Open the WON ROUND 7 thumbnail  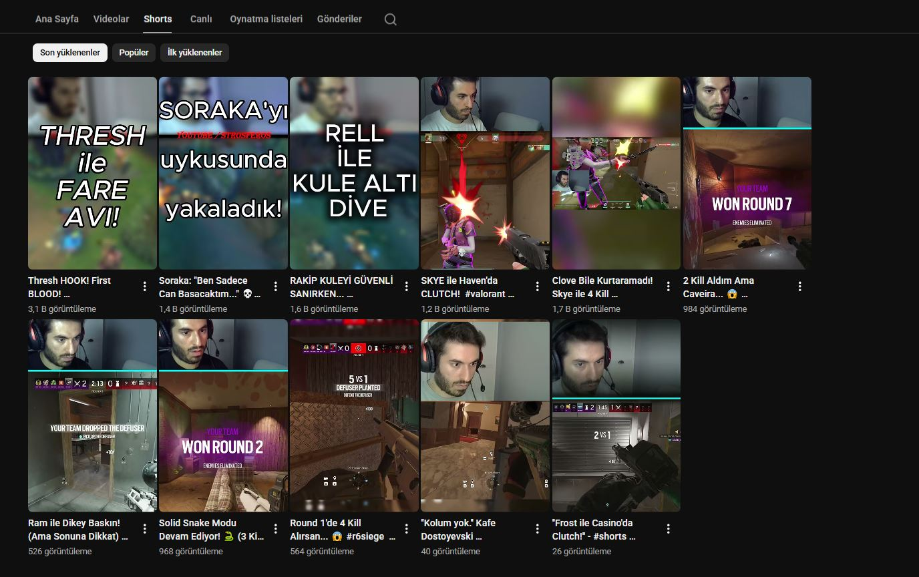pyautogui.click(x=747, y=173)
